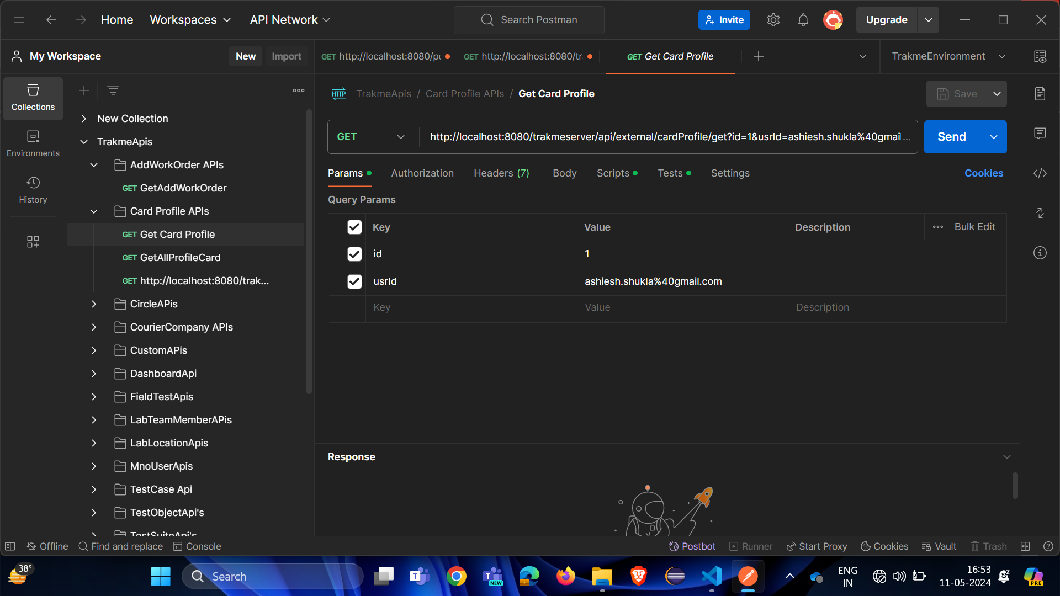This screenshot has width=1060, height=596.
Task: Open the Environments sidebar panel
Action: click(33, 144)
